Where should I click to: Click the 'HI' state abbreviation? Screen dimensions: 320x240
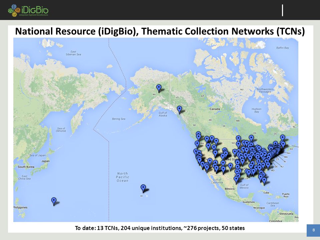(141, 196)
